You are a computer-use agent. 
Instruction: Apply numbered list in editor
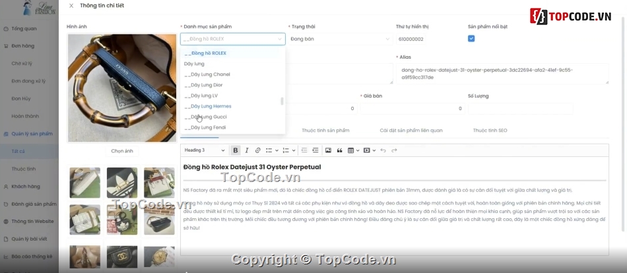point(286,150)
